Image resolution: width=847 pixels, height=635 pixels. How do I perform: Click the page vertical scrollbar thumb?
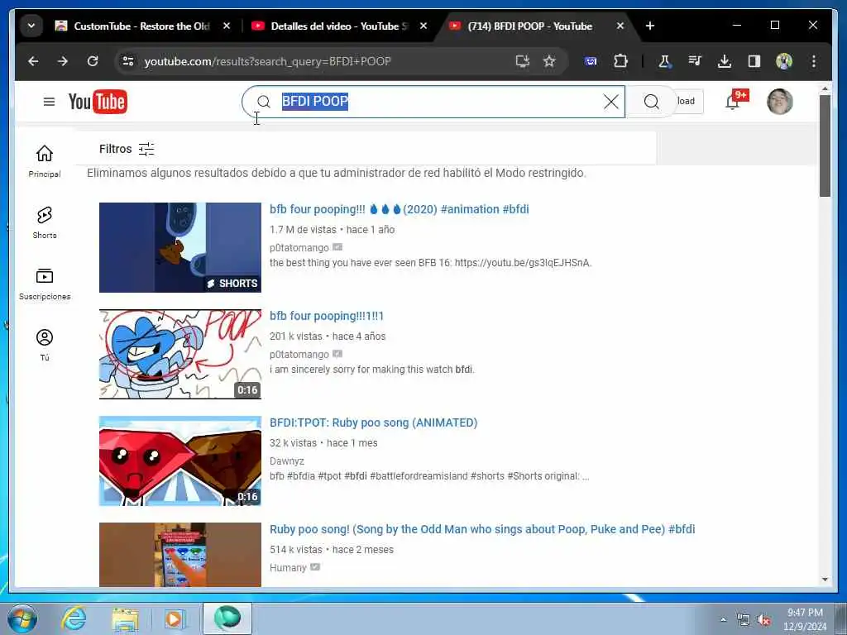825,146
